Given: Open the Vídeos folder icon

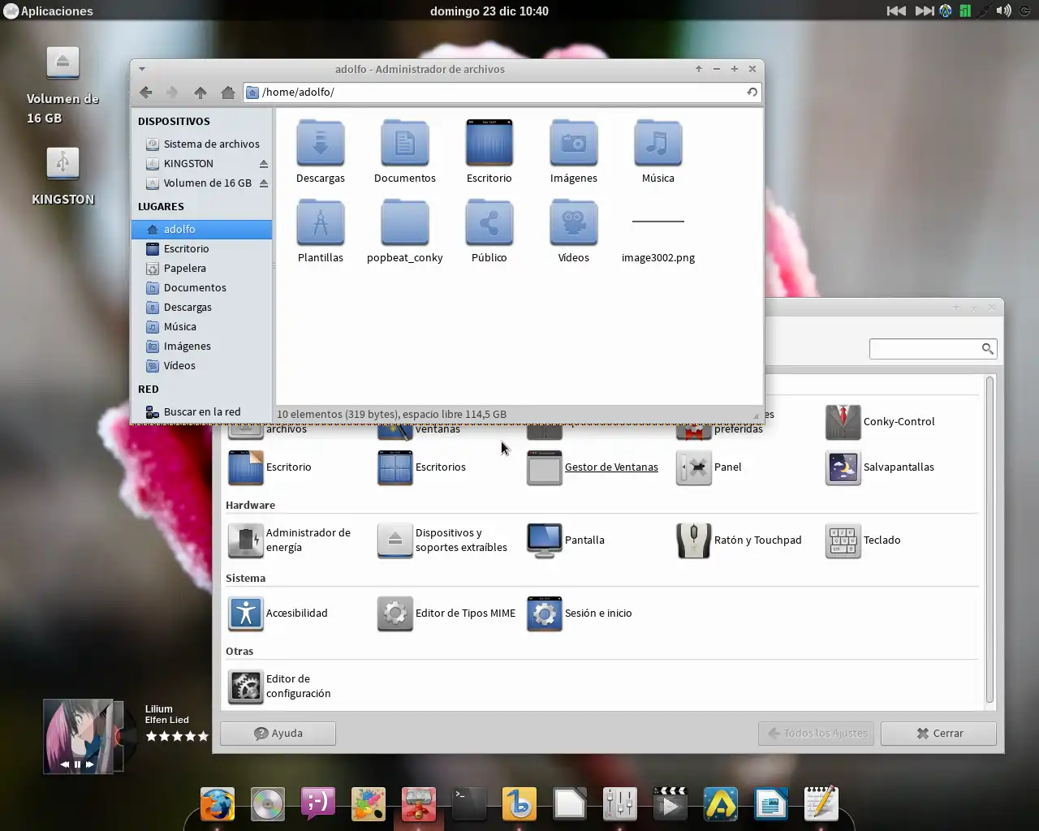Looking at the screenshot, I should [x=574, y=222].
